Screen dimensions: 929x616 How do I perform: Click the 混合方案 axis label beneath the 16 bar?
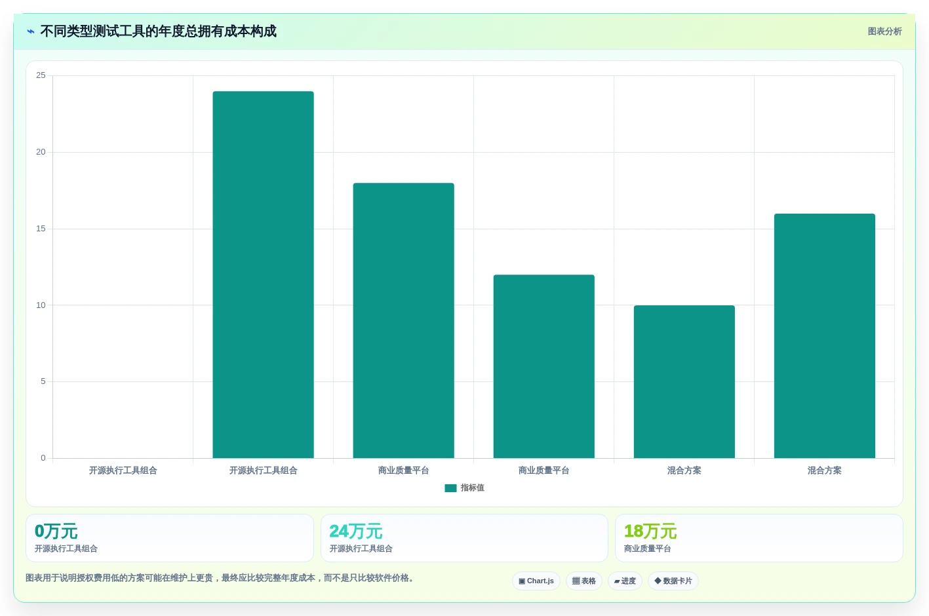coord(825,471)
